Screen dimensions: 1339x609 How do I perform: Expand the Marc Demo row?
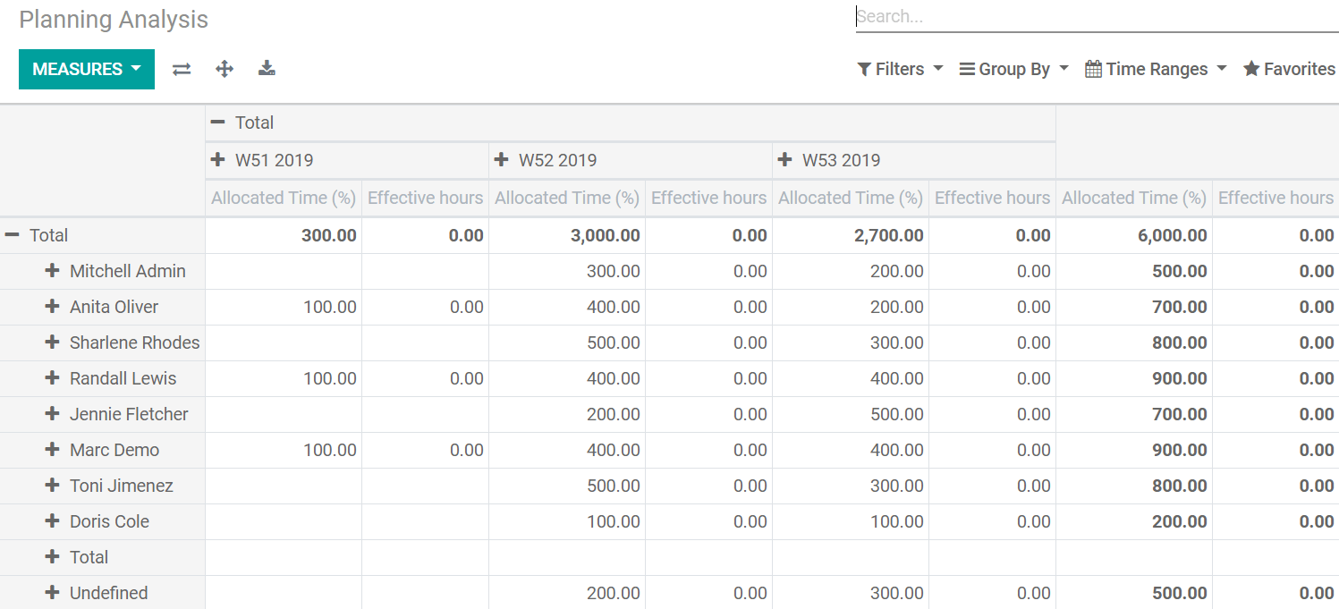click(x=102, y=450)
